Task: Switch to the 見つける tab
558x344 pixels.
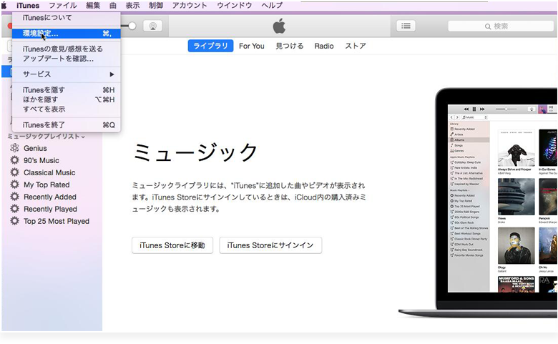Action: point(290,46)
